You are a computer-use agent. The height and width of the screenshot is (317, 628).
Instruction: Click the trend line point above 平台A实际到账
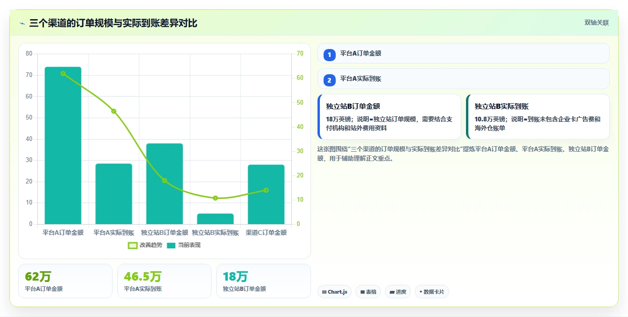point(114,111)
